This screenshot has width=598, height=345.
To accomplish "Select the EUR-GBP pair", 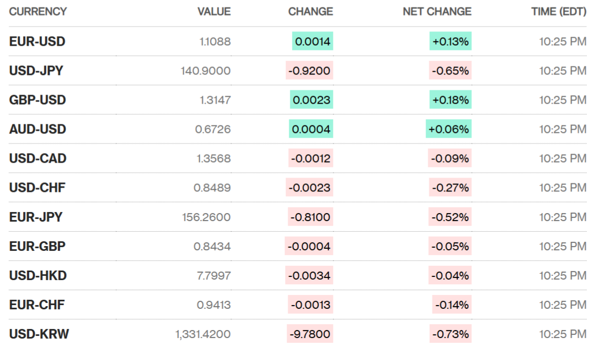I will [37, 246].
